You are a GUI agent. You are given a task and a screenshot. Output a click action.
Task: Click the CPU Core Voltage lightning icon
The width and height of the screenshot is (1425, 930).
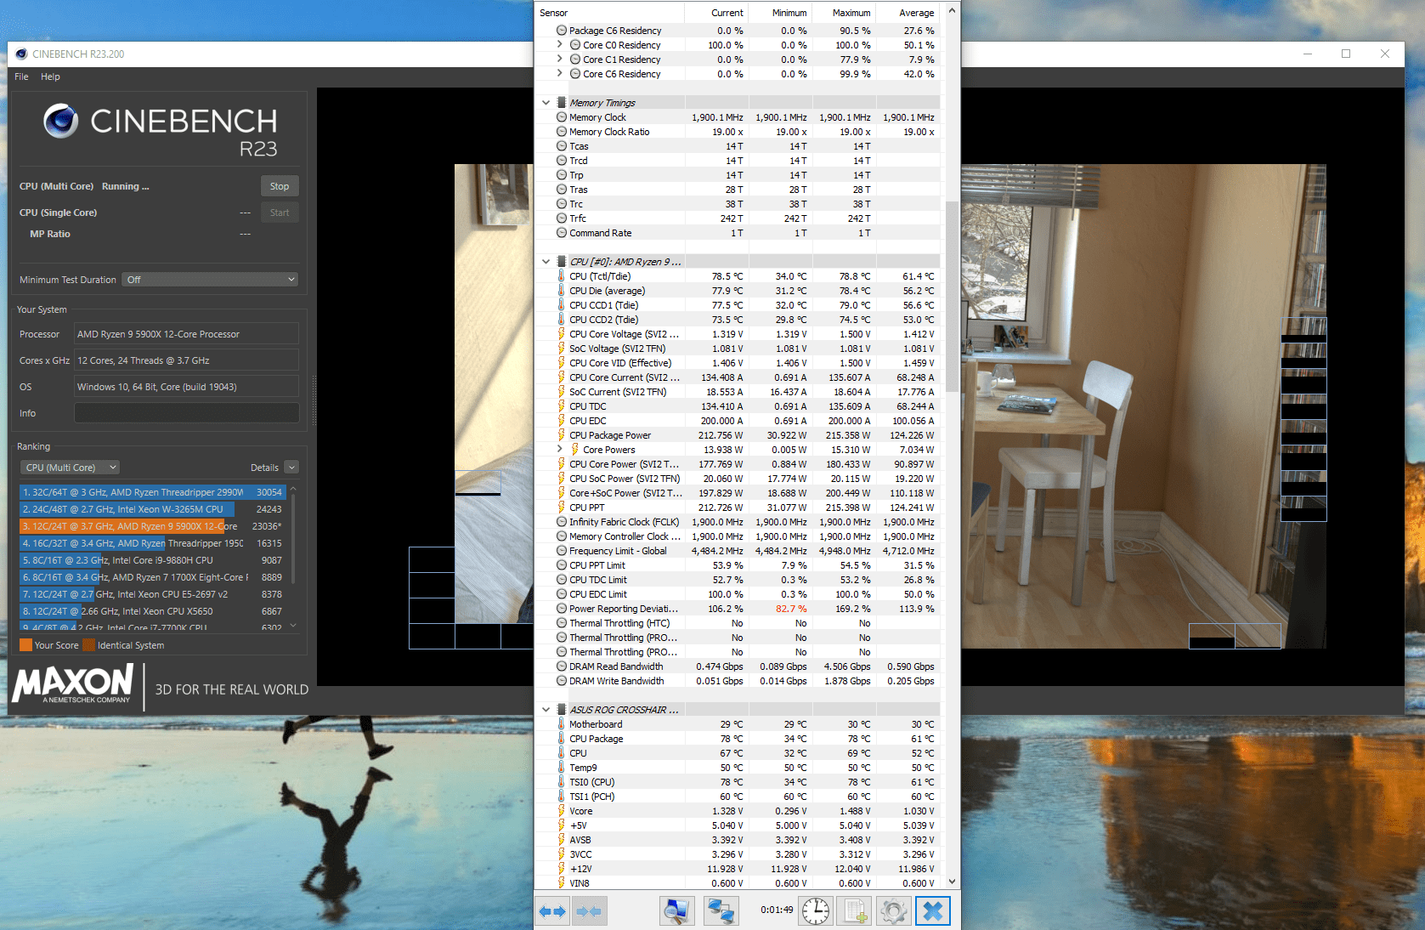tap(561, 334)
